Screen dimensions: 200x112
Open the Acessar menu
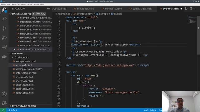[x=23, y=4]
